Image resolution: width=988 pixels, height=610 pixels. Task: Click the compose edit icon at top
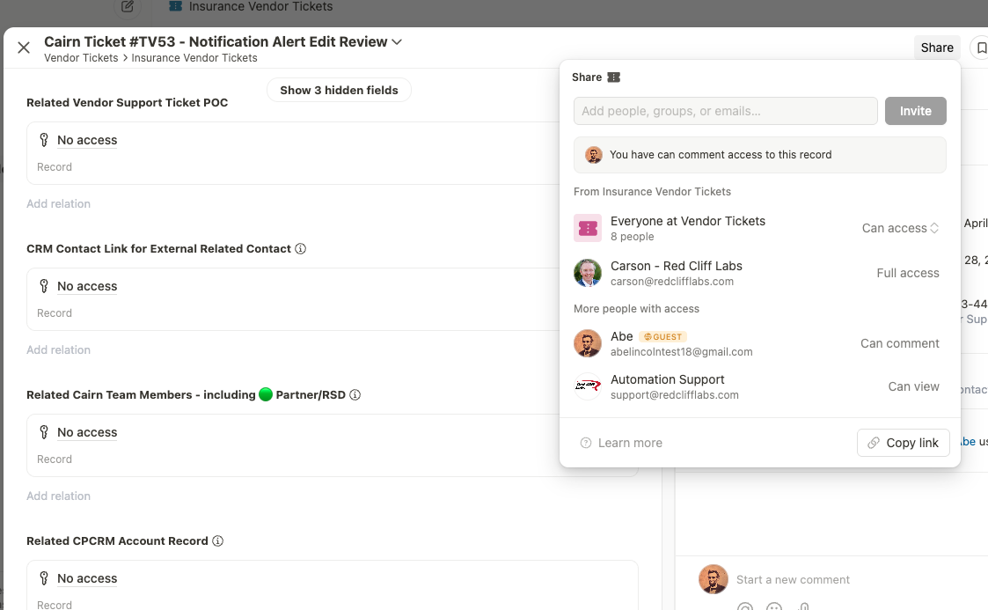[128, 7]
